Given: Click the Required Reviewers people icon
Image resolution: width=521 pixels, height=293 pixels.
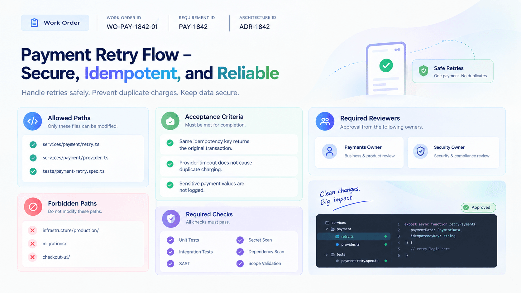Looking at the screenshot, I should tap(325, 121).
